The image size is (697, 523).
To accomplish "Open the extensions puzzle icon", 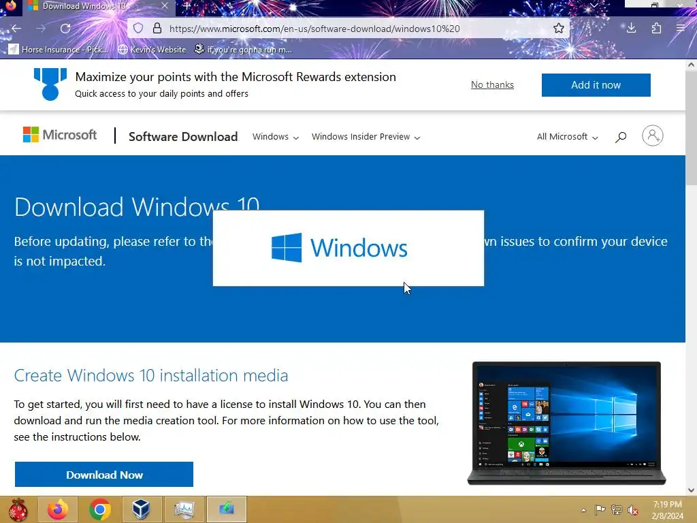I will [656, 29].
